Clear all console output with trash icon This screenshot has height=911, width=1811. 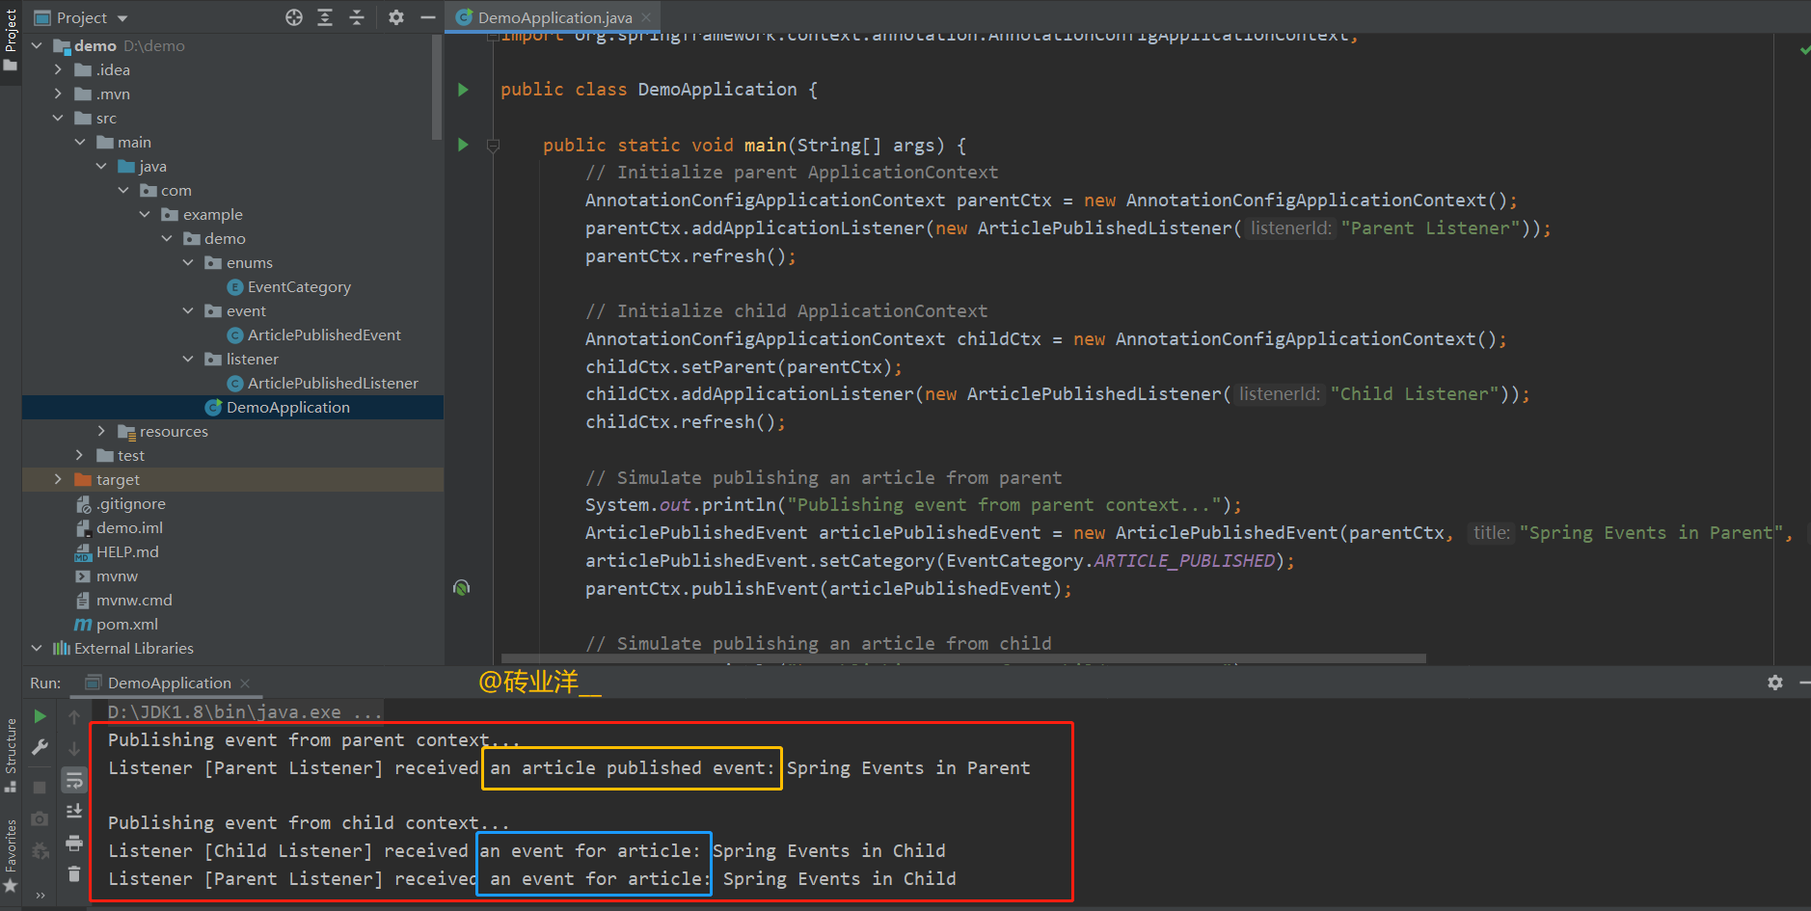(x=74, y=874)
